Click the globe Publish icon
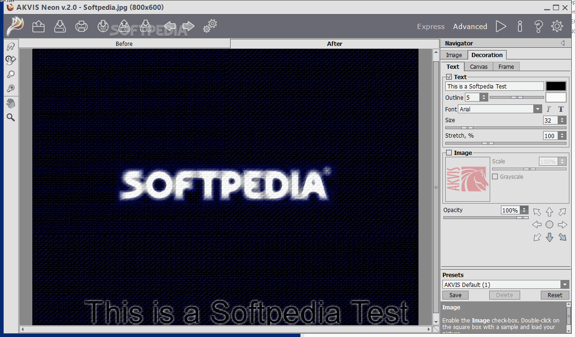Image resolution: width=575 pixels, height=337 pixels. [x=103, y=26]
